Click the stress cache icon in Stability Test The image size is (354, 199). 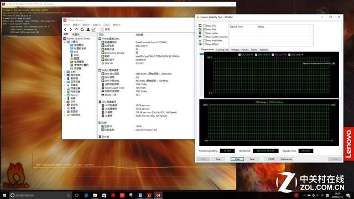pos(200,33)
